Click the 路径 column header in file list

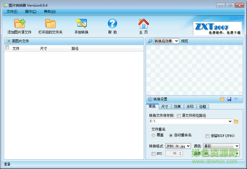75,48
